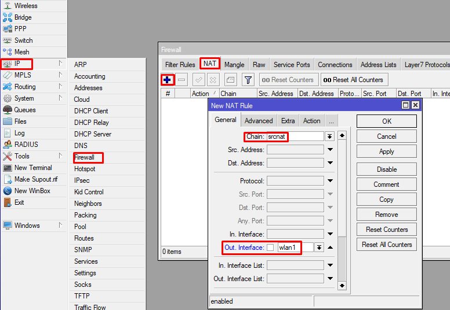The image size is (450, 310).
Task: Switch to the Filter Rules tab
Action: click(x=180, y=65)
